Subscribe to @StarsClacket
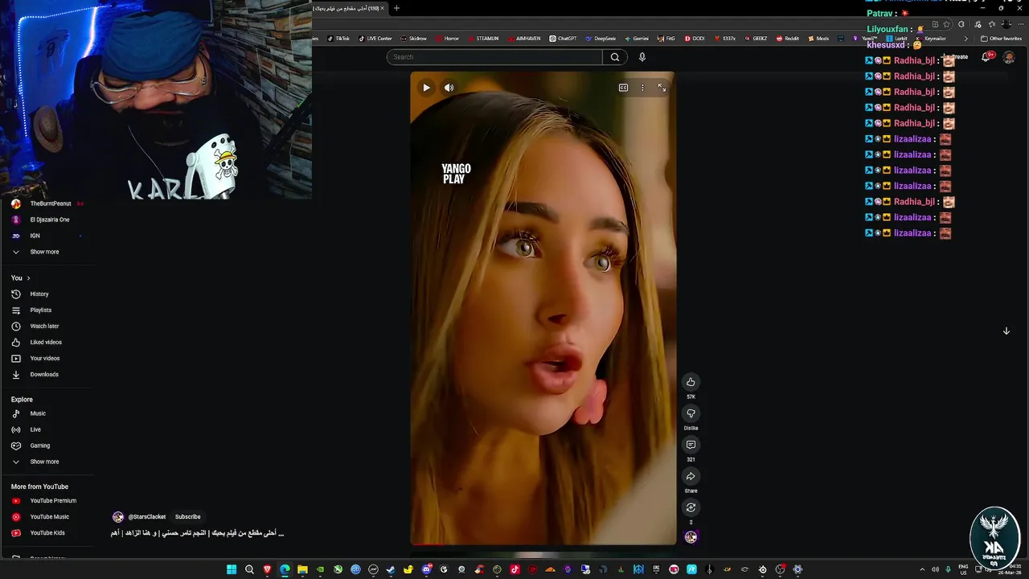The width and height of the screenshot is (1029, 579). pyautogui.click(x=187, y=517)
